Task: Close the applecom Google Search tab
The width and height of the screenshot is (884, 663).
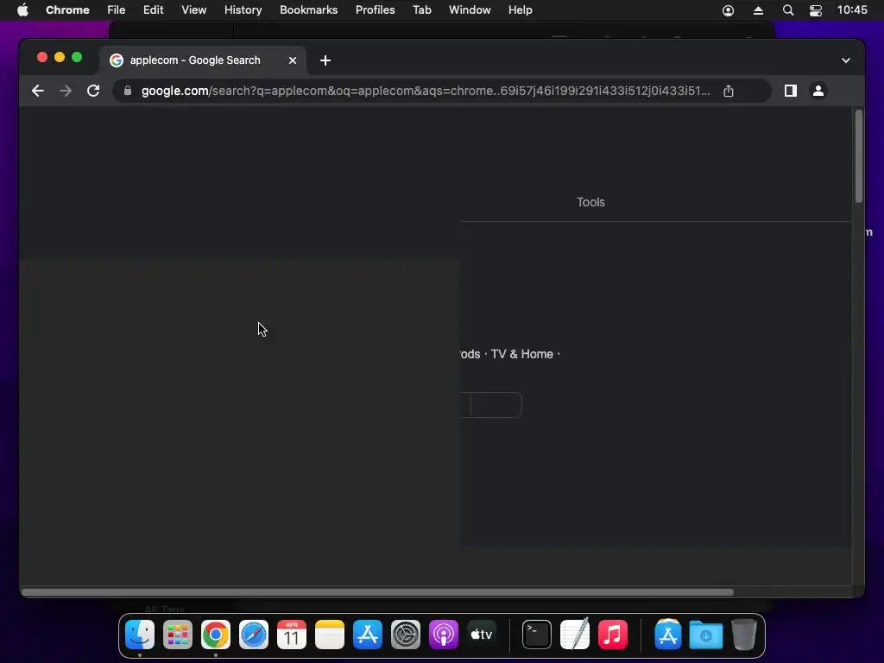Action: coord(293,60)
